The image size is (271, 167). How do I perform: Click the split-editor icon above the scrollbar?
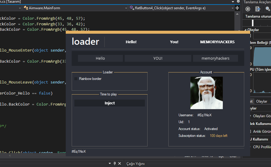237,8
